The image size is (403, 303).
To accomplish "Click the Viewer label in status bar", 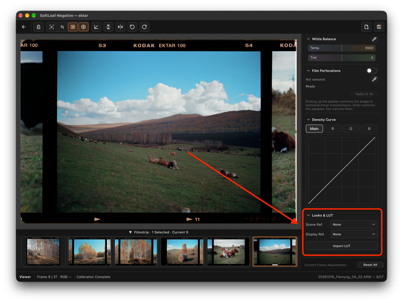I will (x=25, y=277).
